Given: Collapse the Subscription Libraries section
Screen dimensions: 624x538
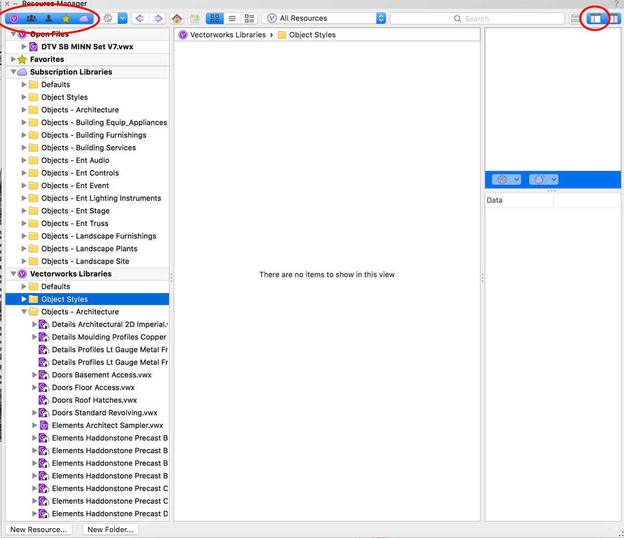Looking at the screenshot, I should (13, 72).
